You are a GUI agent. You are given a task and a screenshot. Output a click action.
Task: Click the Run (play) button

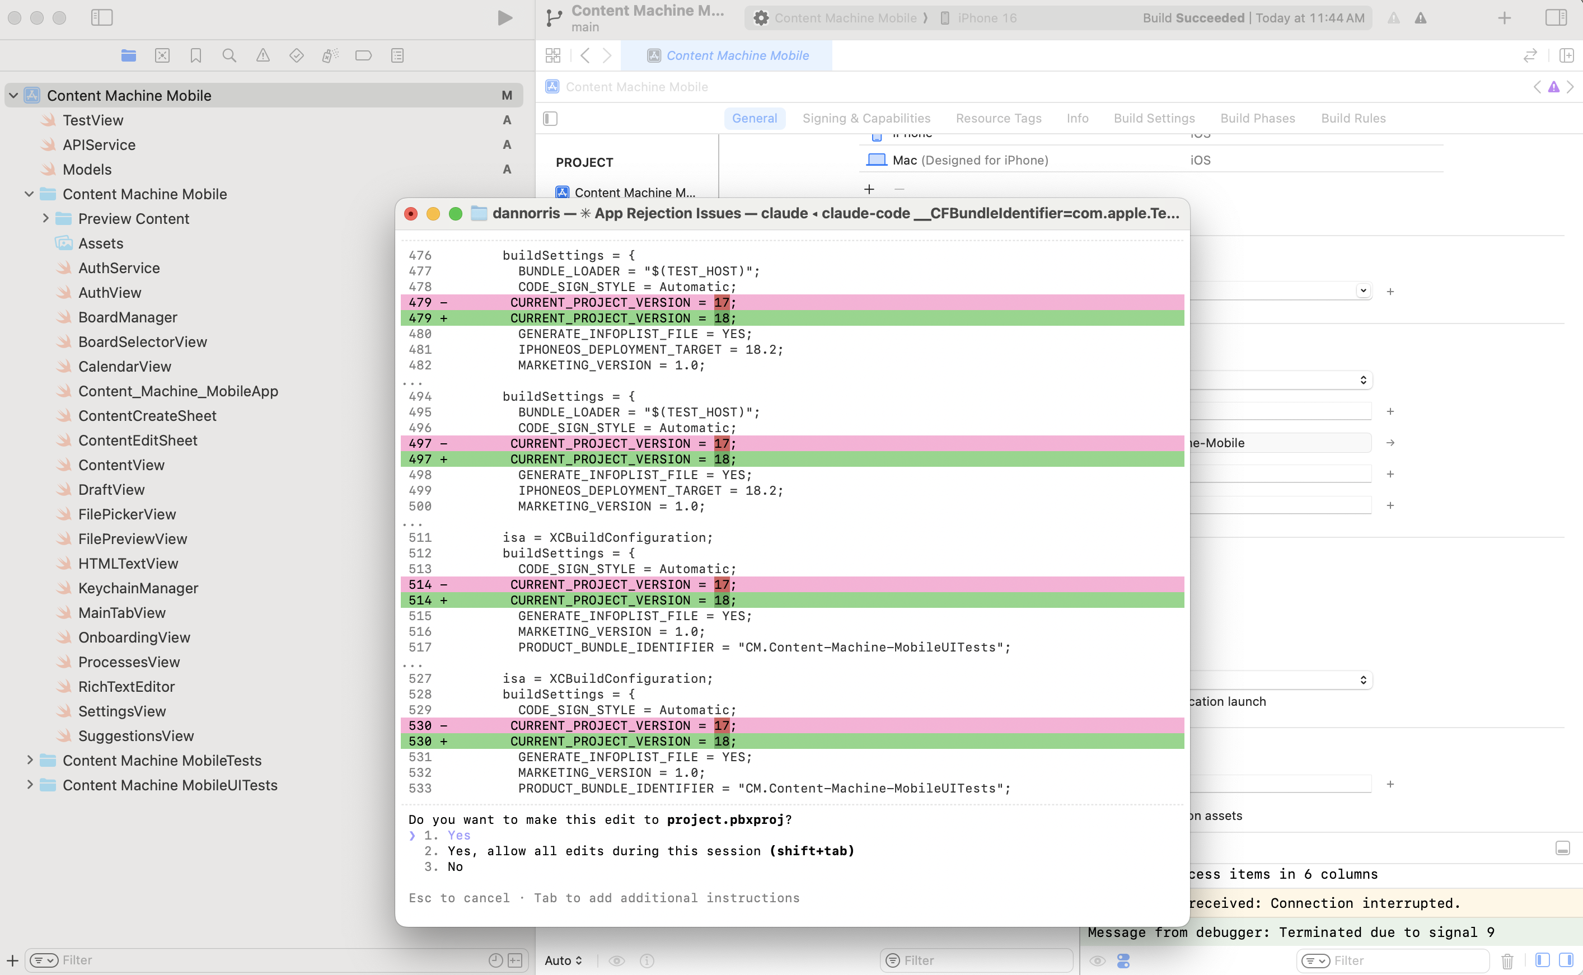505,18
